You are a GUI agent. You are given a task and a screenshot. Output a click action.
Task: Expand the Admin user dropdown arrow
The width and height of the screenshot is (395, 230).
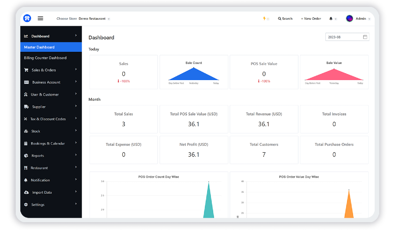(369, 19)
